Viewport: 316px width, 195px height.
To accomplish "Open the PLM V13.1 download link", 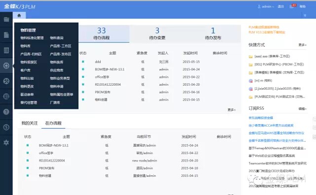I will point(267,32).
